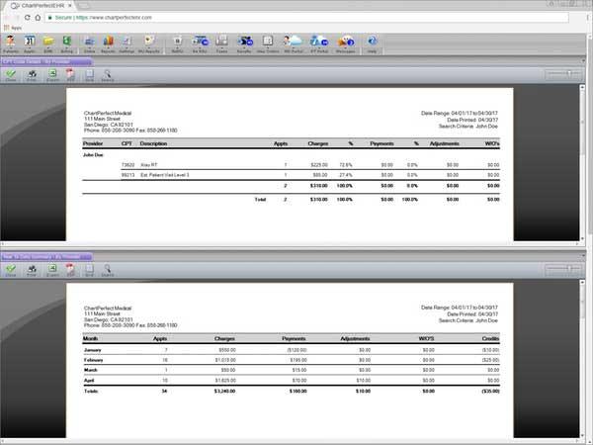
Task: Click the green Close checkmark in CPT report
Action: (x=11, y=76)
